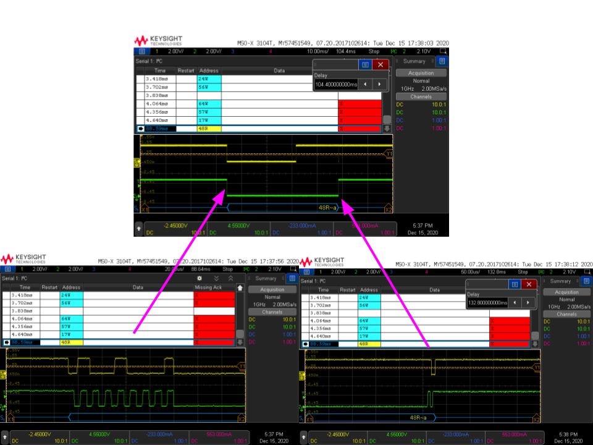Click the Channels button in the 50.00us/ capture
This screenshot has height=445, width=593.
(566, 314)
